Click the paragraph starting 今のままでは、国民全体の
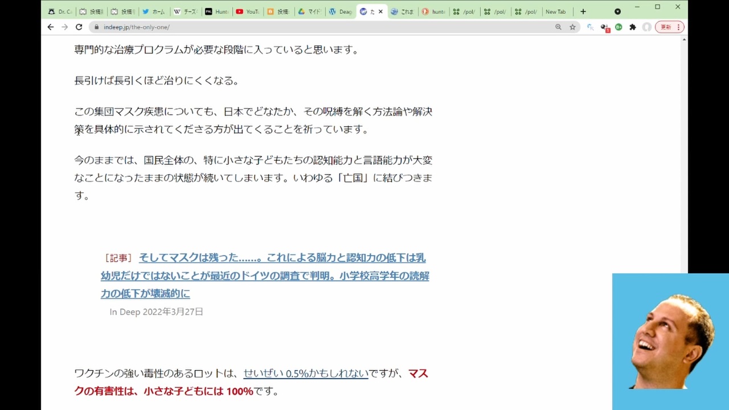729x410 pixels. click(253, 178)
